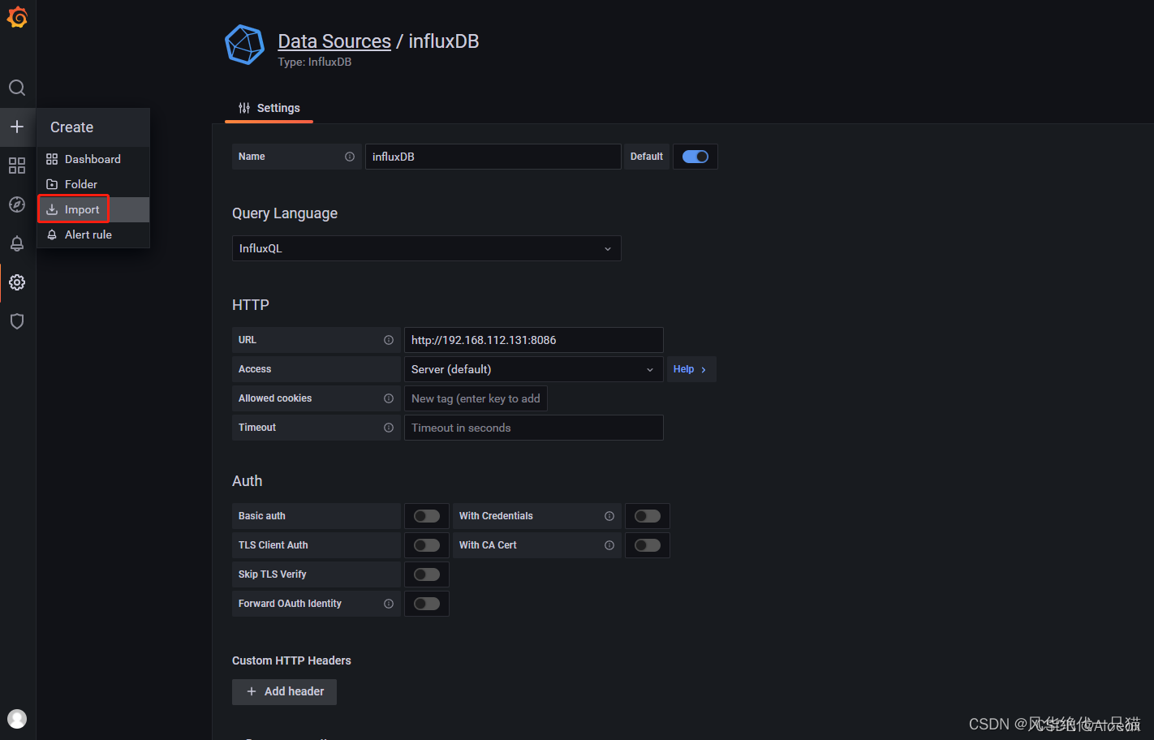Viewport: 1154px width, 740px height.
Task: Click the 'Custom HTTP Headers' heading
Action: click(291, 660)
